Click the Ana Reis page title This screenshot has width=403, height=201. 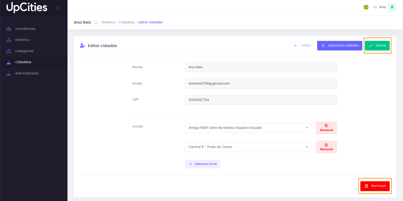point(82,22)
